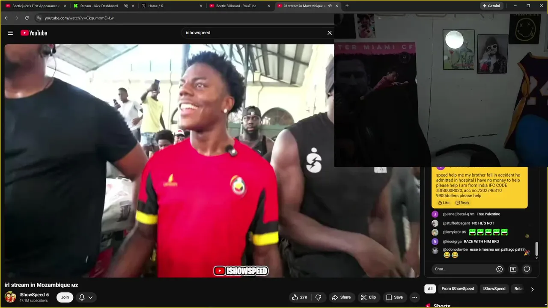Click @JanaElbatal-q7m's purple J avatar

(x=435, y=214)
